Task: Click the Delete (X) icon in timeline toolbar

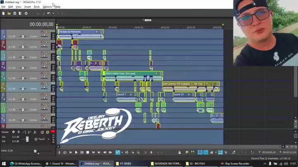Action: pyautogui.click(x=145, y=152)
